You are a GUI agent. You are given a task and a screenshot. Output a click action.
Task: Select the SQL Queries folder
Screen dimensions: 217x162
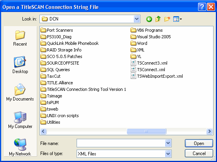(x=55, y=70)
